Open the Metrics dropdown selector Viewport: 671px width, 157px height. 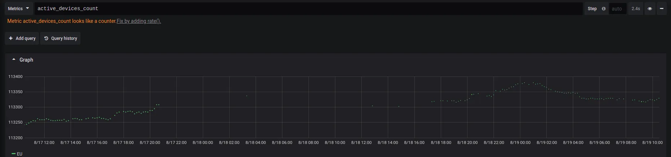click(18, 8)
